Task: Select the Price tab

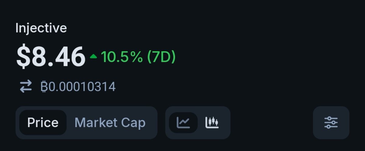Action: (43, 122)
